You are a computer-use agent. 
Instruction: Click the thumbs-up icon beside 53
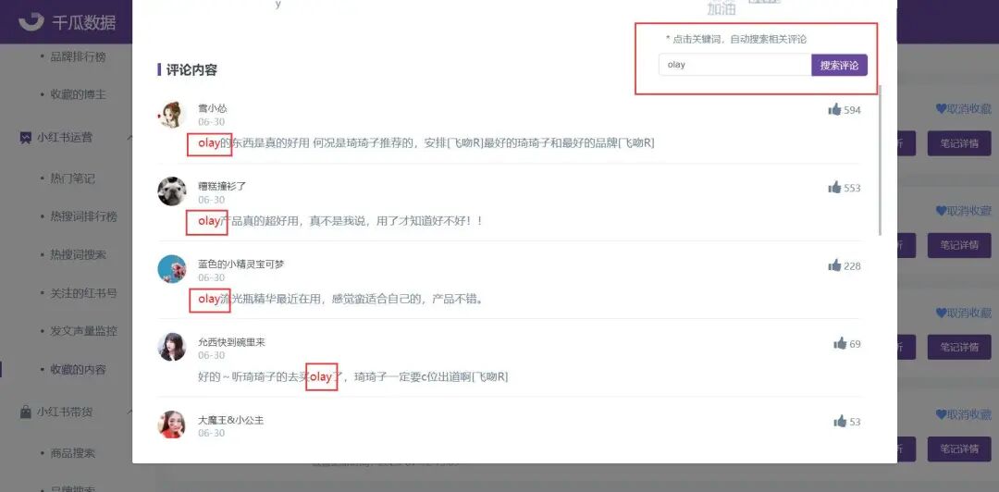tap(840, 422)
